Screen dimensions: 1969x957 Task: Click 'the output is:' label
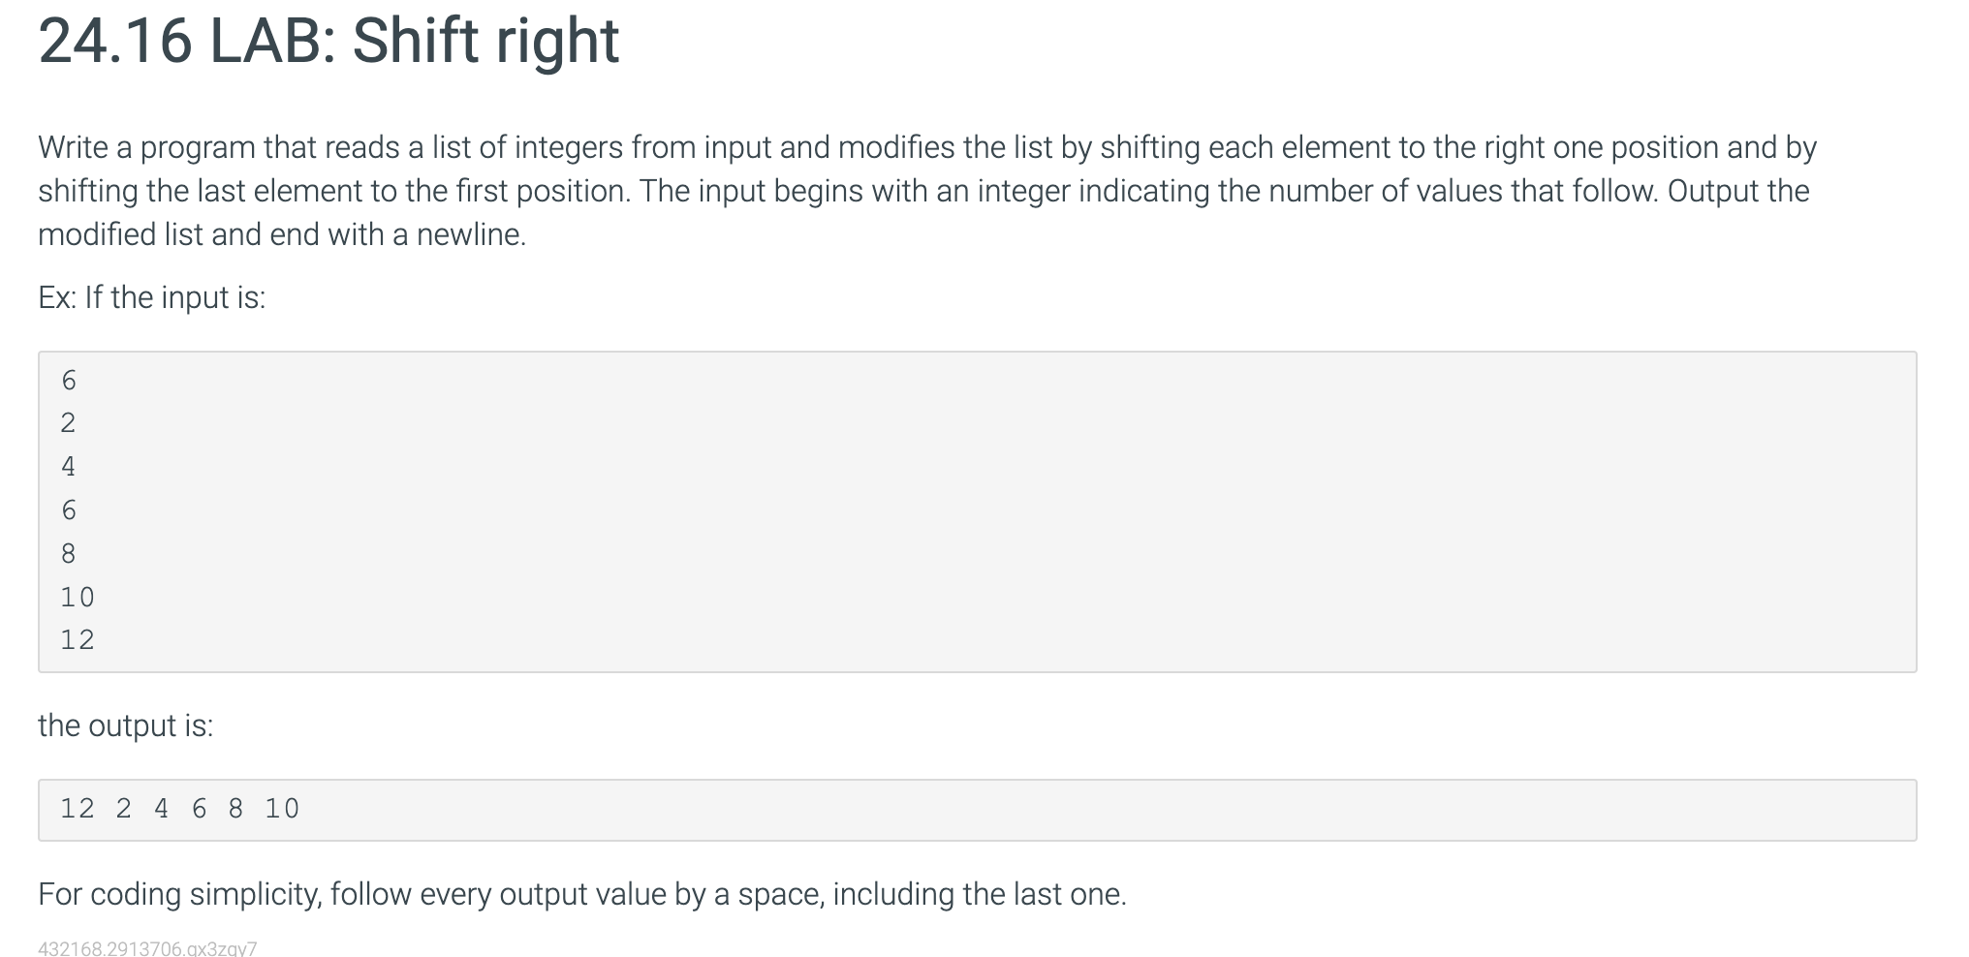[126, 725]
